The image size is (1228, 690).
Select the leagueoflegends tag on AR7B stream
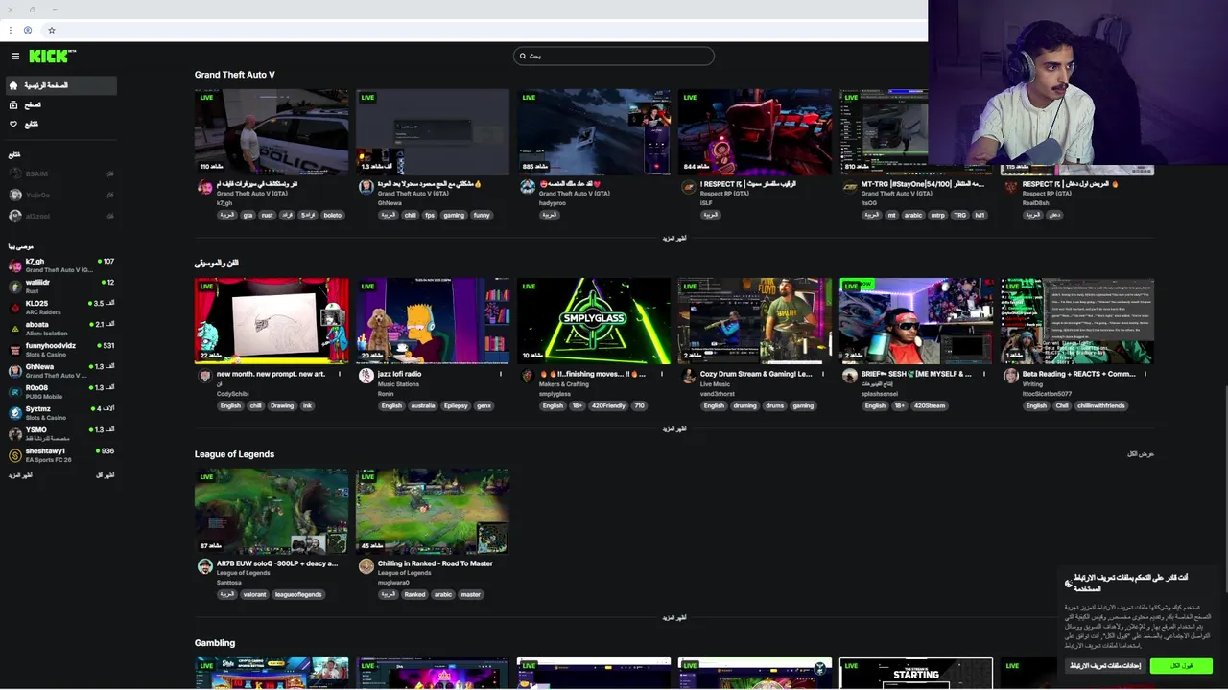[298, 594]
